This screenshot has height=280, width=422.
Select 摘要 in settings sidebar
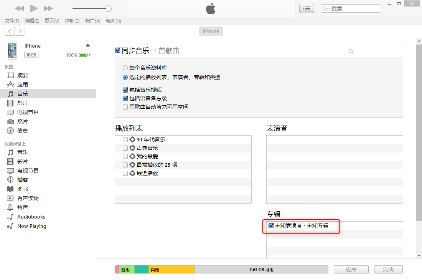48,75
